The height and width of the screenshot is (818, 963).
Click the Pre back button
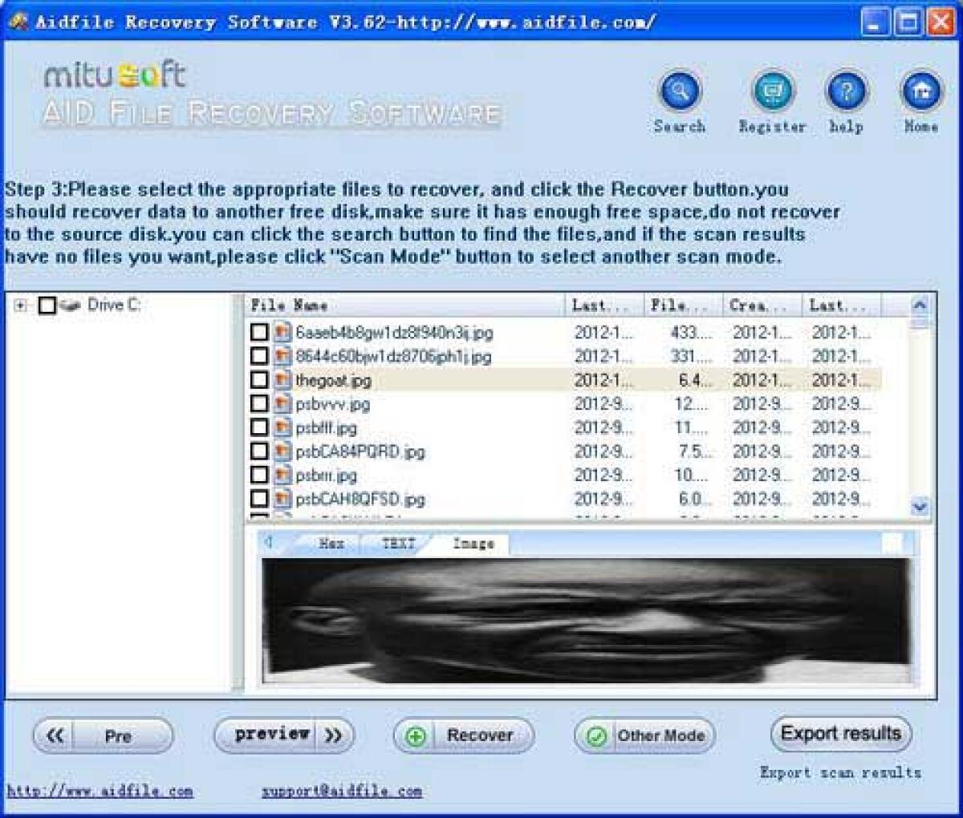(103, 736)
